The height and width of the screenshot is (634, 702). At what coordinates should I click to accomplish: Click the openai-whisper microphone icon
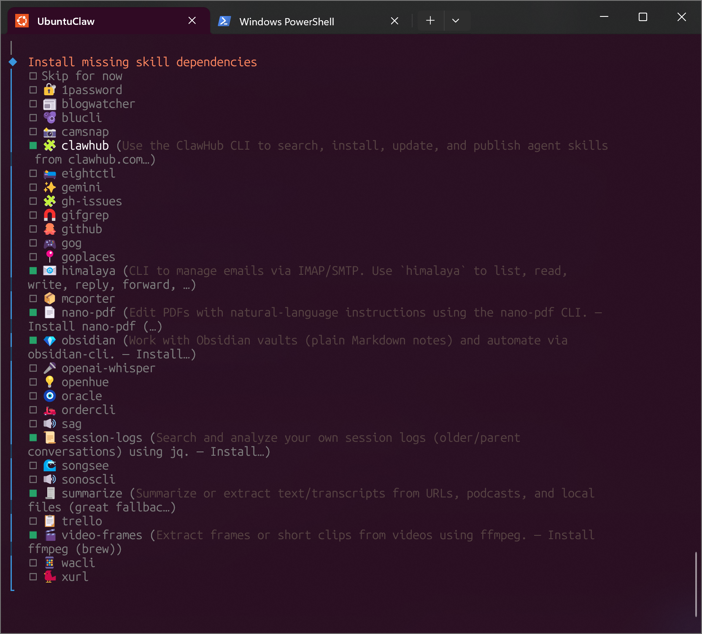click(50, 368)
